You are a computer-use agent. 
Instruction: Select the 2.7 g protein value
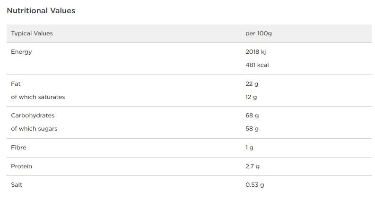click(x=253, y=166)
